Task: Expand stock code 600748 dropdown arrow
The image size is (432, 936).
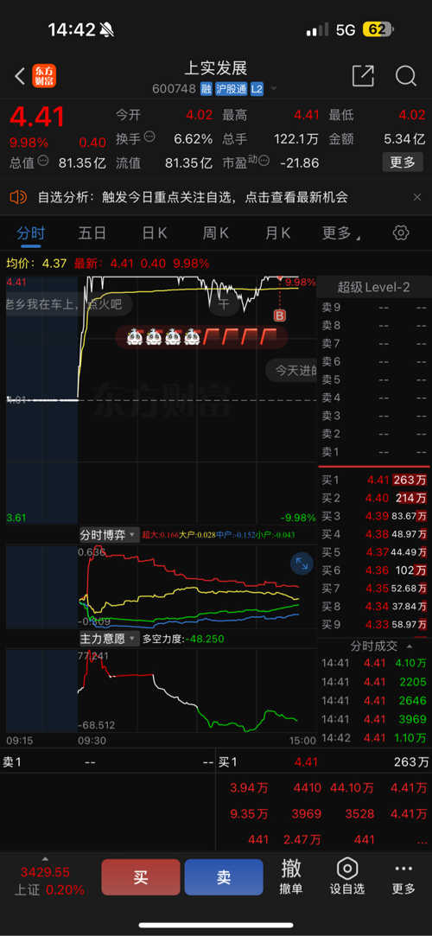Action: coord(274,89)
